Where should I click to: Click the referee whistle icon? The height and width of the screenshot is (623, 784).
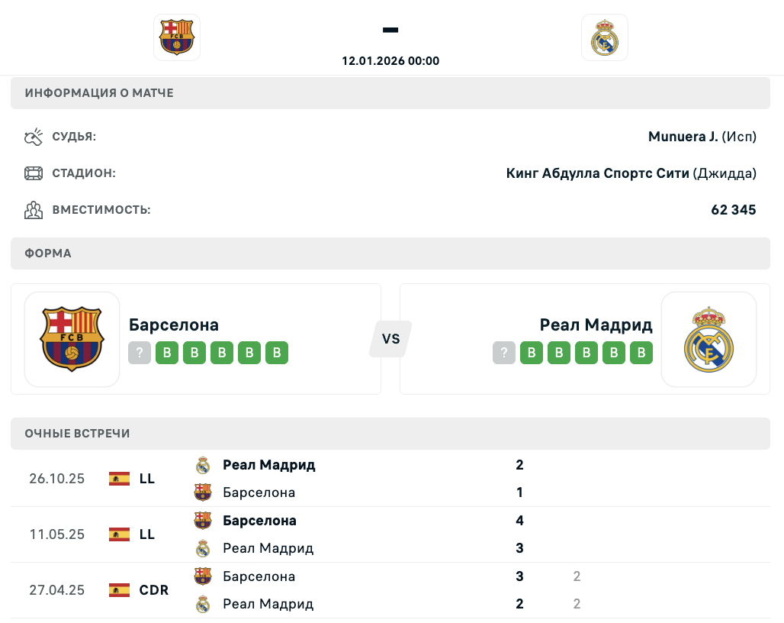click(x=34, y=137)
